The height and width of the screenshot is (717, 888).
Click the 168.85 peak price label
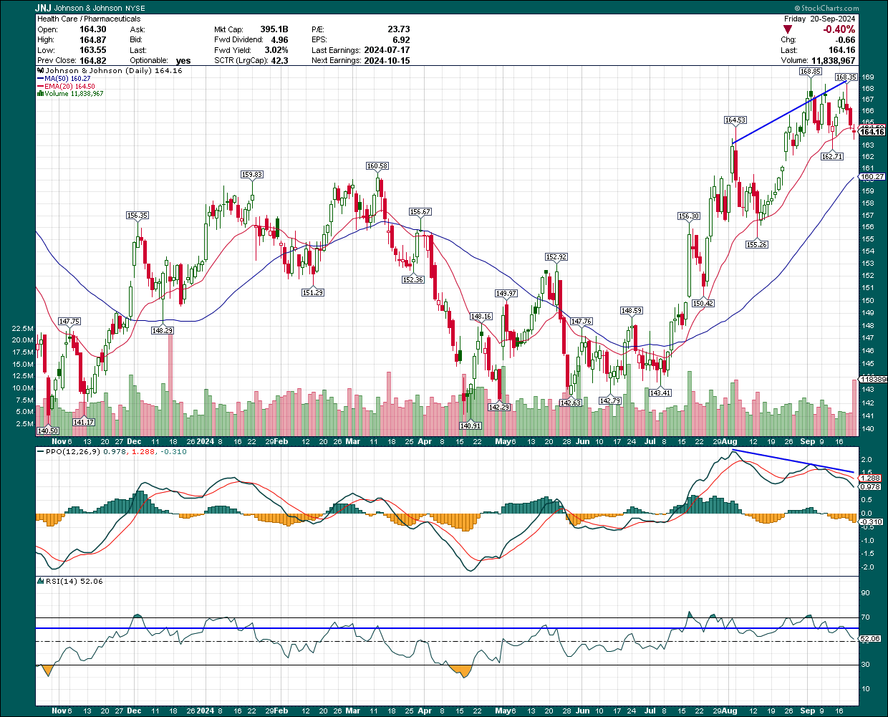pos(810,72)
